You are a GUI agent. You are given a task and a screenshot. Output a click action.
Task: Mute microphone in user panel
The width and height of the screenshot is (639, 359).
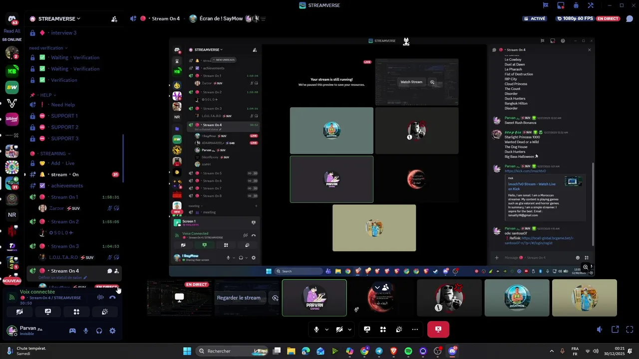click(86, 331)
